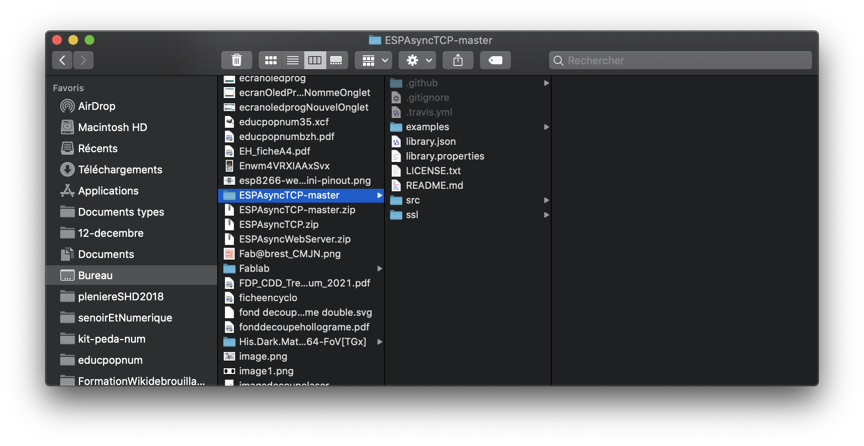Select Macintosh HD in the sidebar

coord(112,127)
